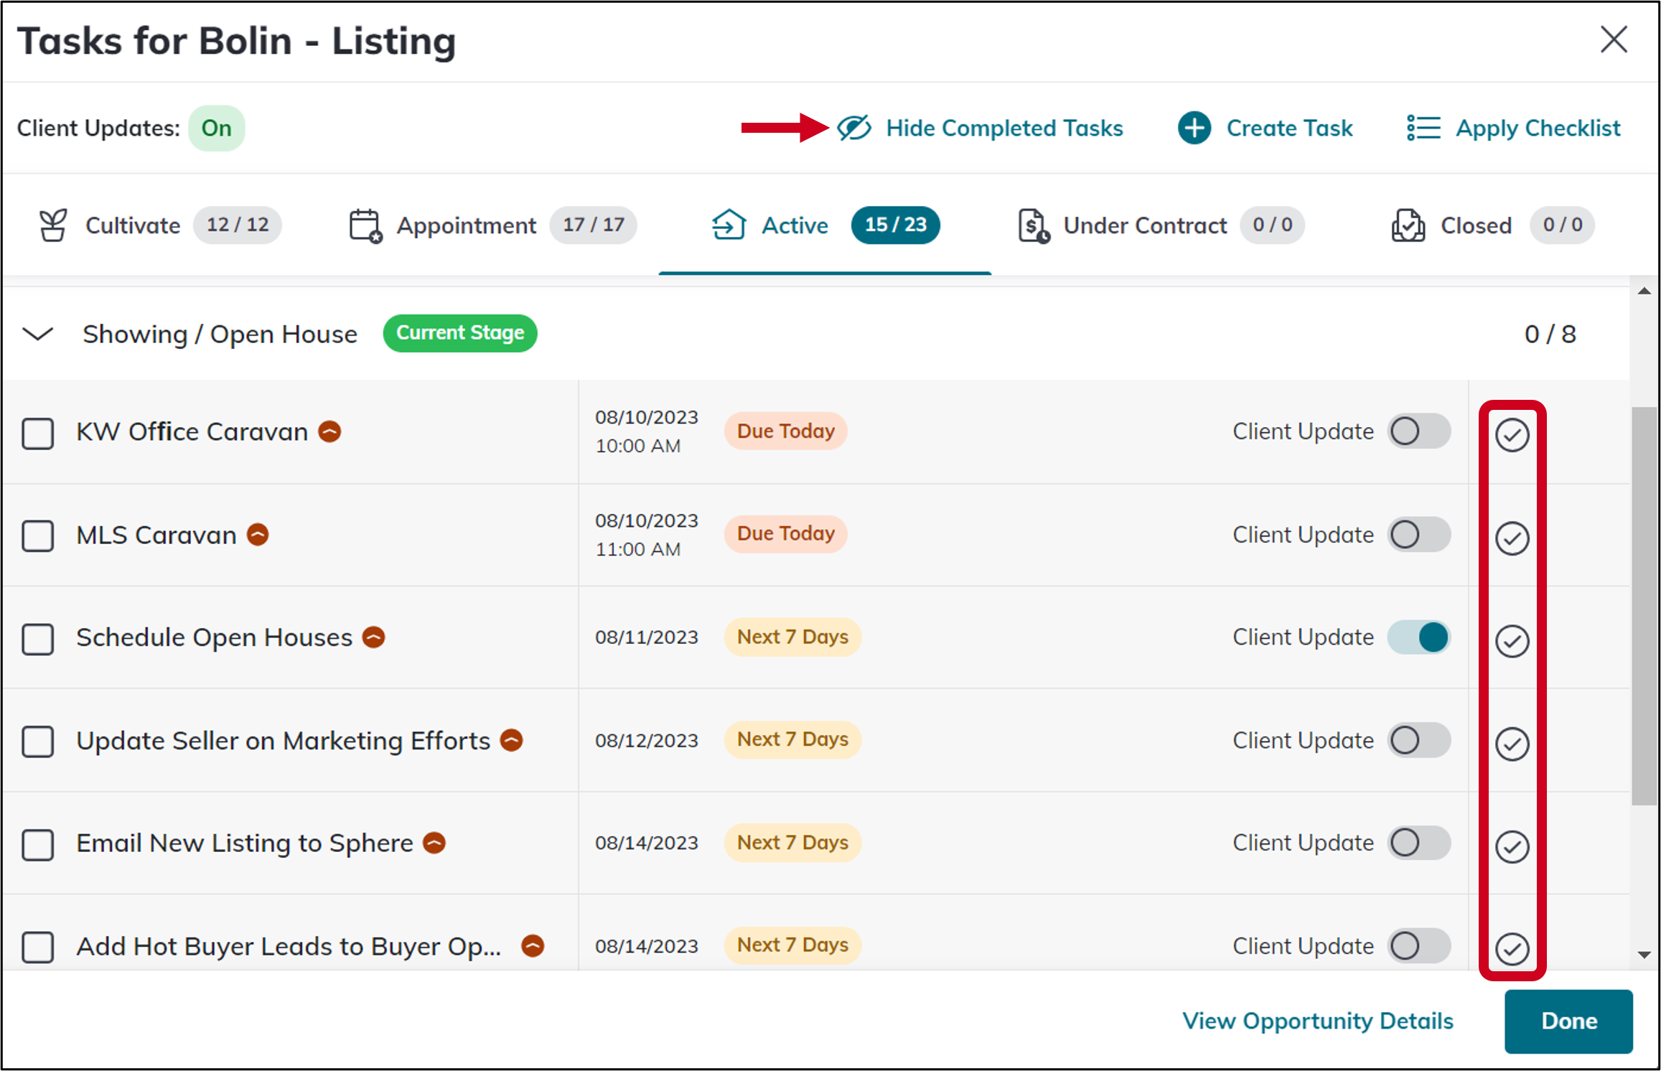1661x1071 pixels.
Task: Click the Done button
Action: pyautogui.click(x=1569, y=1021)
